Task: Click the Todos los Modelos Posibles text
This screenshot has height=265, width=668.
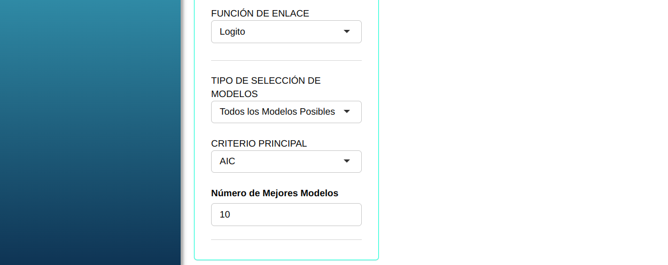Action: coord(277,112)
